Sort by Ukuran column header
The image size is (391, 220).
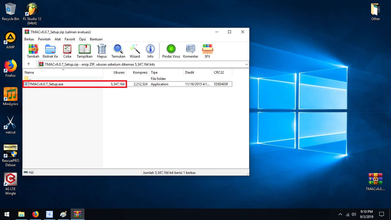tap(115, 72)
